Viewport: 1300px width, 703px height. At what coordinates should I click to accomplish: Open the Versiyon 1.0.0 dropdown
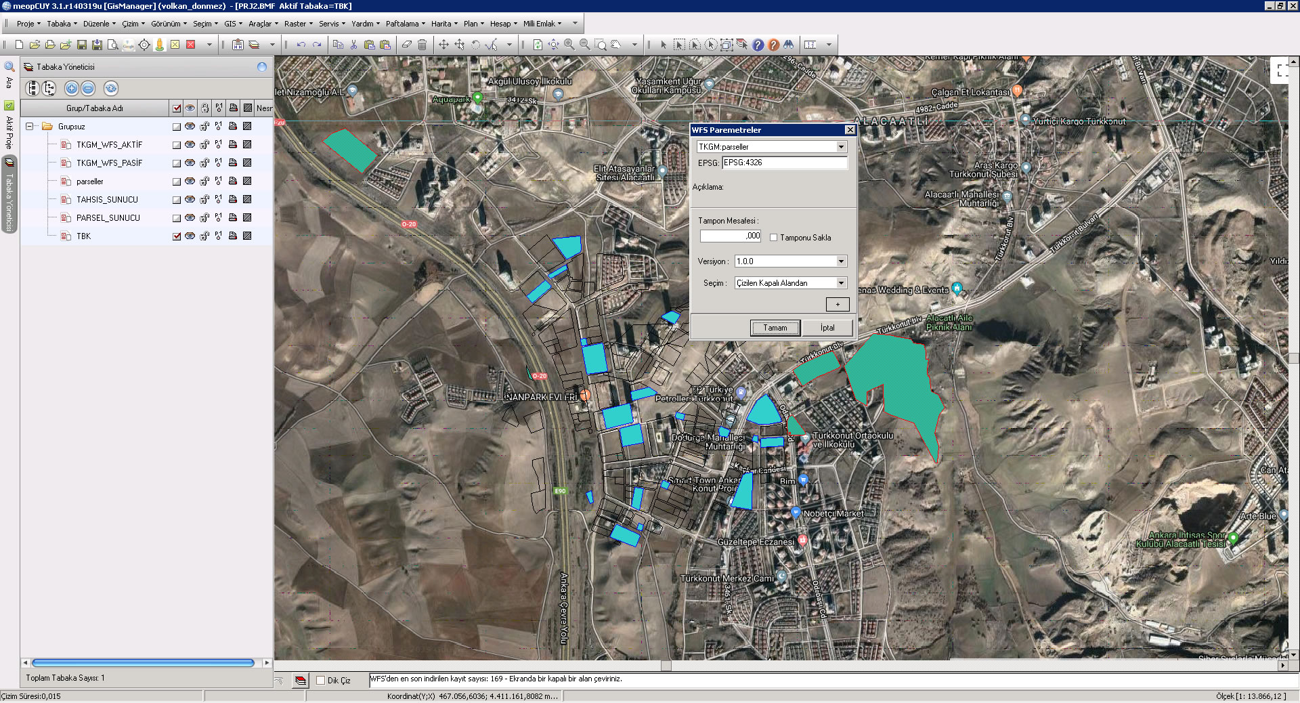click(x=841, y=261)
